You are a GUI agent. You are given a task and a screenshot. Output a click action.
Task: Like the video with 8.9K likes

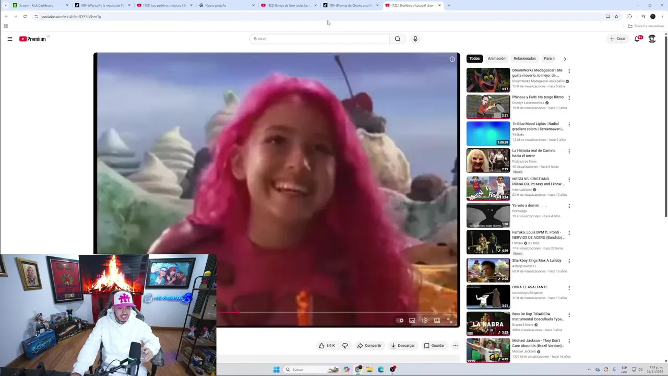[327, 346]
